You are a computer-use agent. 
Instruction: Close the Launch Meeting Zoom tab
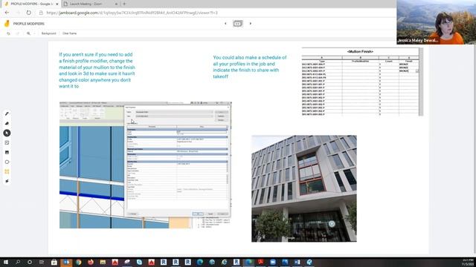[x=116, y=4]
